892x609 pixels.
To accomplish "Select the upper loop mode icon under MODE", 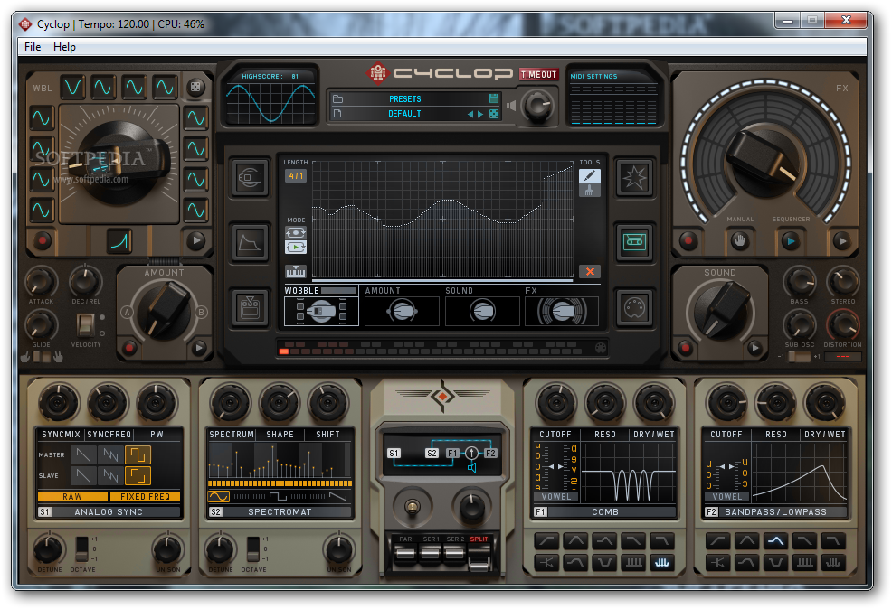I will (x=296, y=232).
